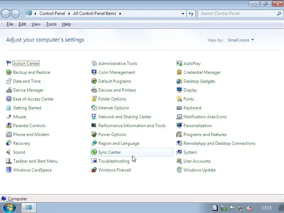This screenshot has width=284, height=213.
Task: Open the Display settings link
Action: (x=190, y=90)
